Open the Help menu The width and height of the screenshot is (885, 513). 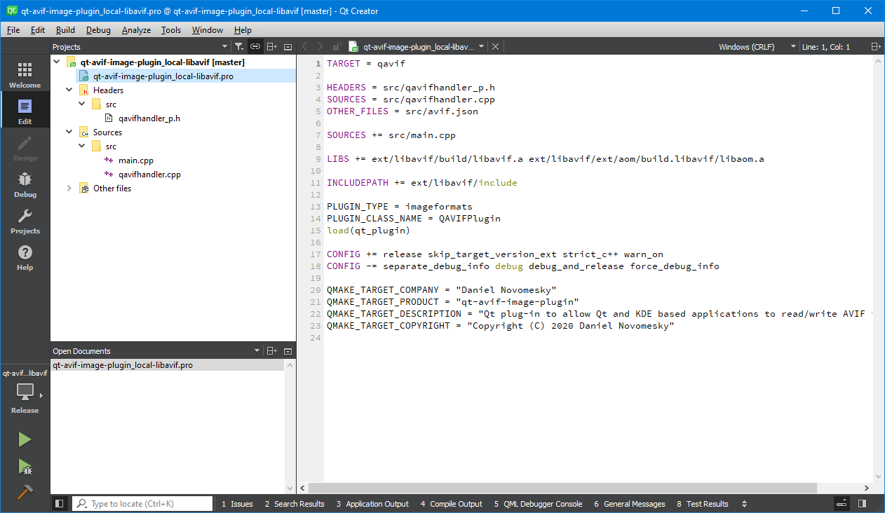(x=243, y=30)
